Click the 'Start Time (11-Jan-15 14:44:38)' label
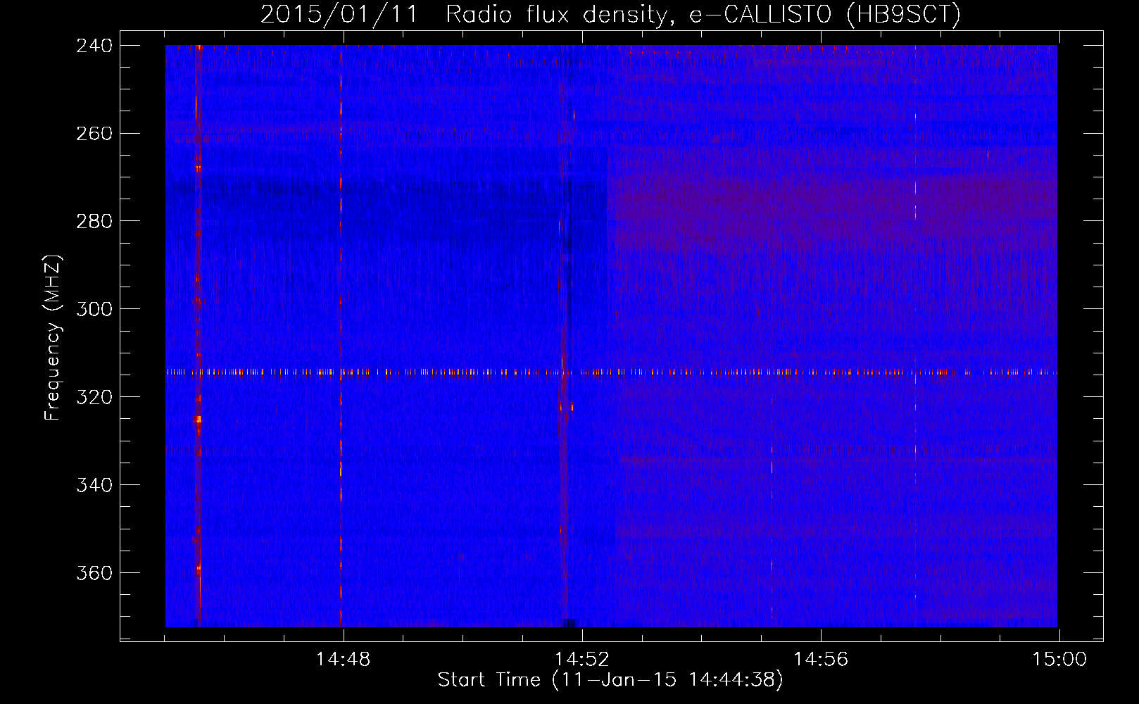The width and height of the screenshot is (1139, 704). coord(610,680)
